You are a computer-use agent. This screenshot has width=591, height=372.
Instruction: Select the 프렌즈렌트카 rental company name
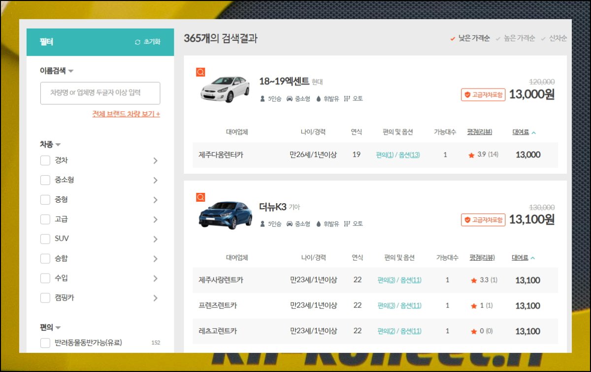[x=218, y=306]
